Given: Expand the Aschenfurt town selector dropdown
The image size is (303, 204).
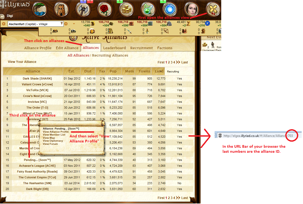Looking at the screenshot, I should 62,24.
